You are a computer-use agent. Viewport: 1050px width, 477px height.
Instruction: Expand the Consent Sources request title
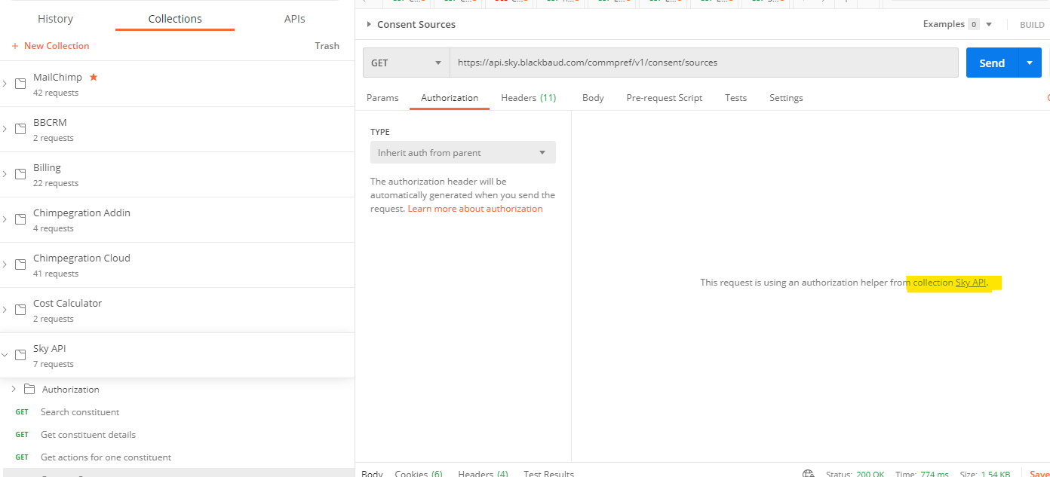click(411, 24)
